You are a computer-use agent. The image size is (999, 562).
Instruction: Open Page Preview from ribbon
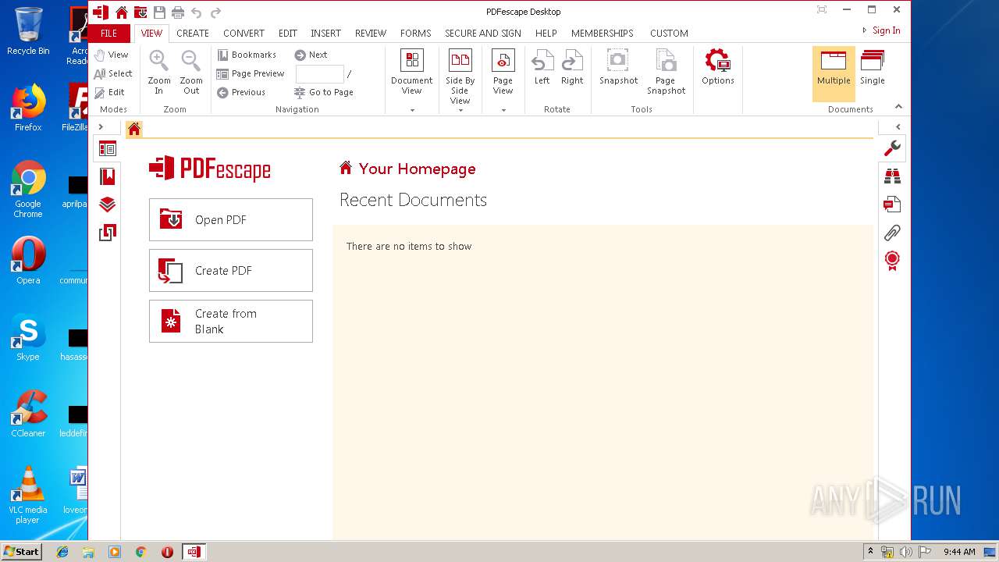coord(251,73)
